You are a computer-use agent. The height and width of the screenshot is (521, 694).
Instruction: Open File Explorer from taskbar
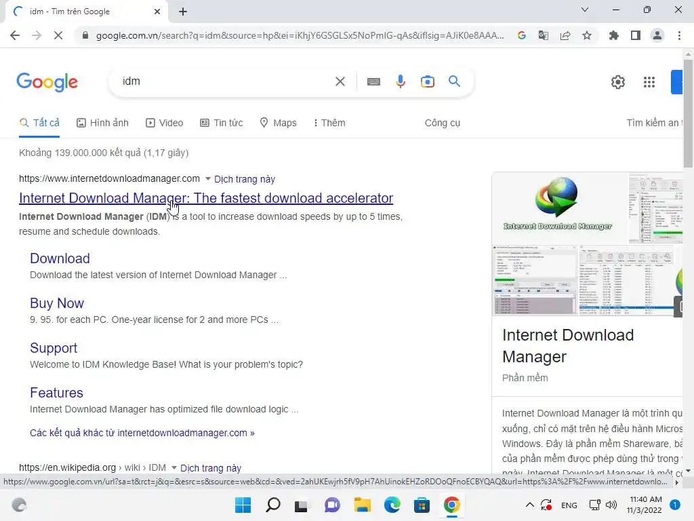[362, 505]
